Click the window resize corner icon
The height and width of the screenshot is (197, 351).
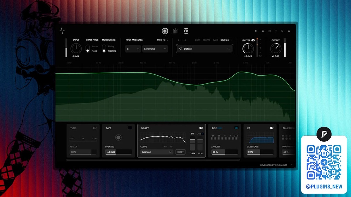tap(292, 165)
